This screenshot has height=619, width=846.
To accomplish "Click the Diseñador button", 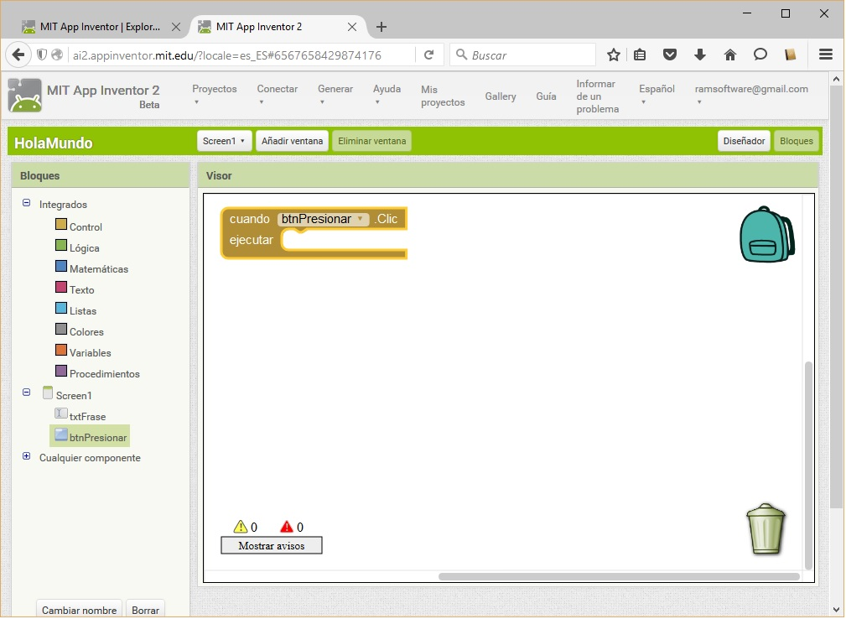I will pos(744,141).
